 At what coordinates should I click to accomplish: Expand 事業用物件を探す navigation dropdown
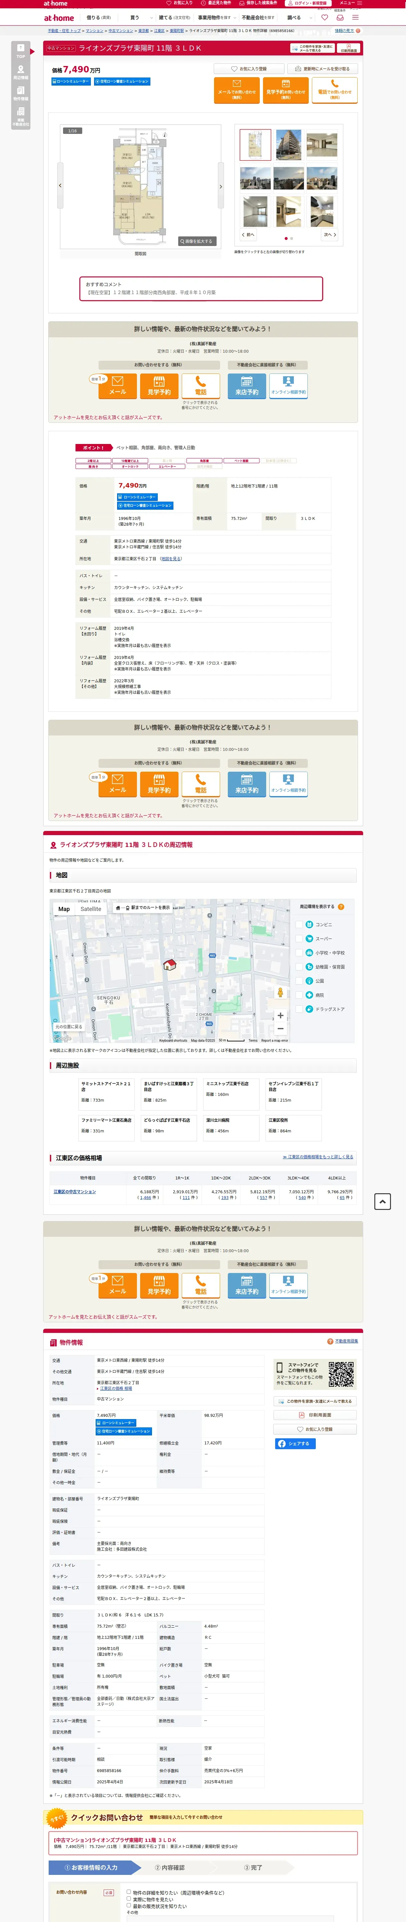217,17
